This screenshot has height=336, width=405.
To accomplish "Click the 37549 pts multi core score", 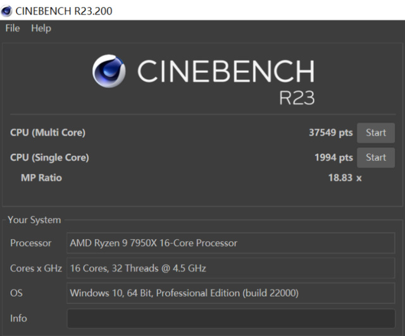I will [330, 133].
